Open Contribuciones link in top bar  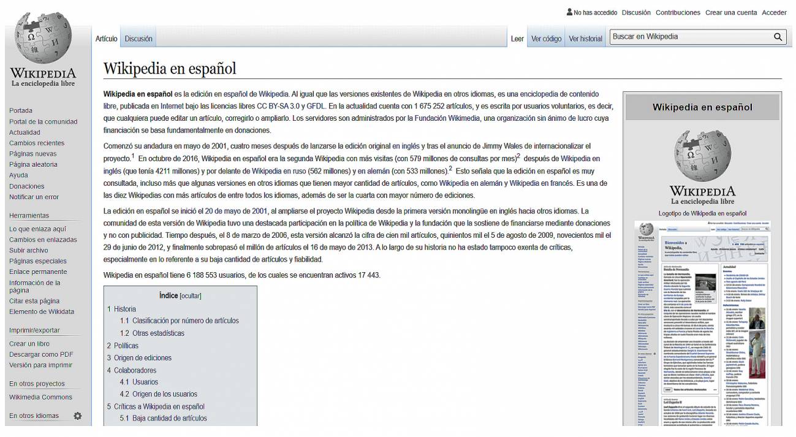click(x=678, y=12)
